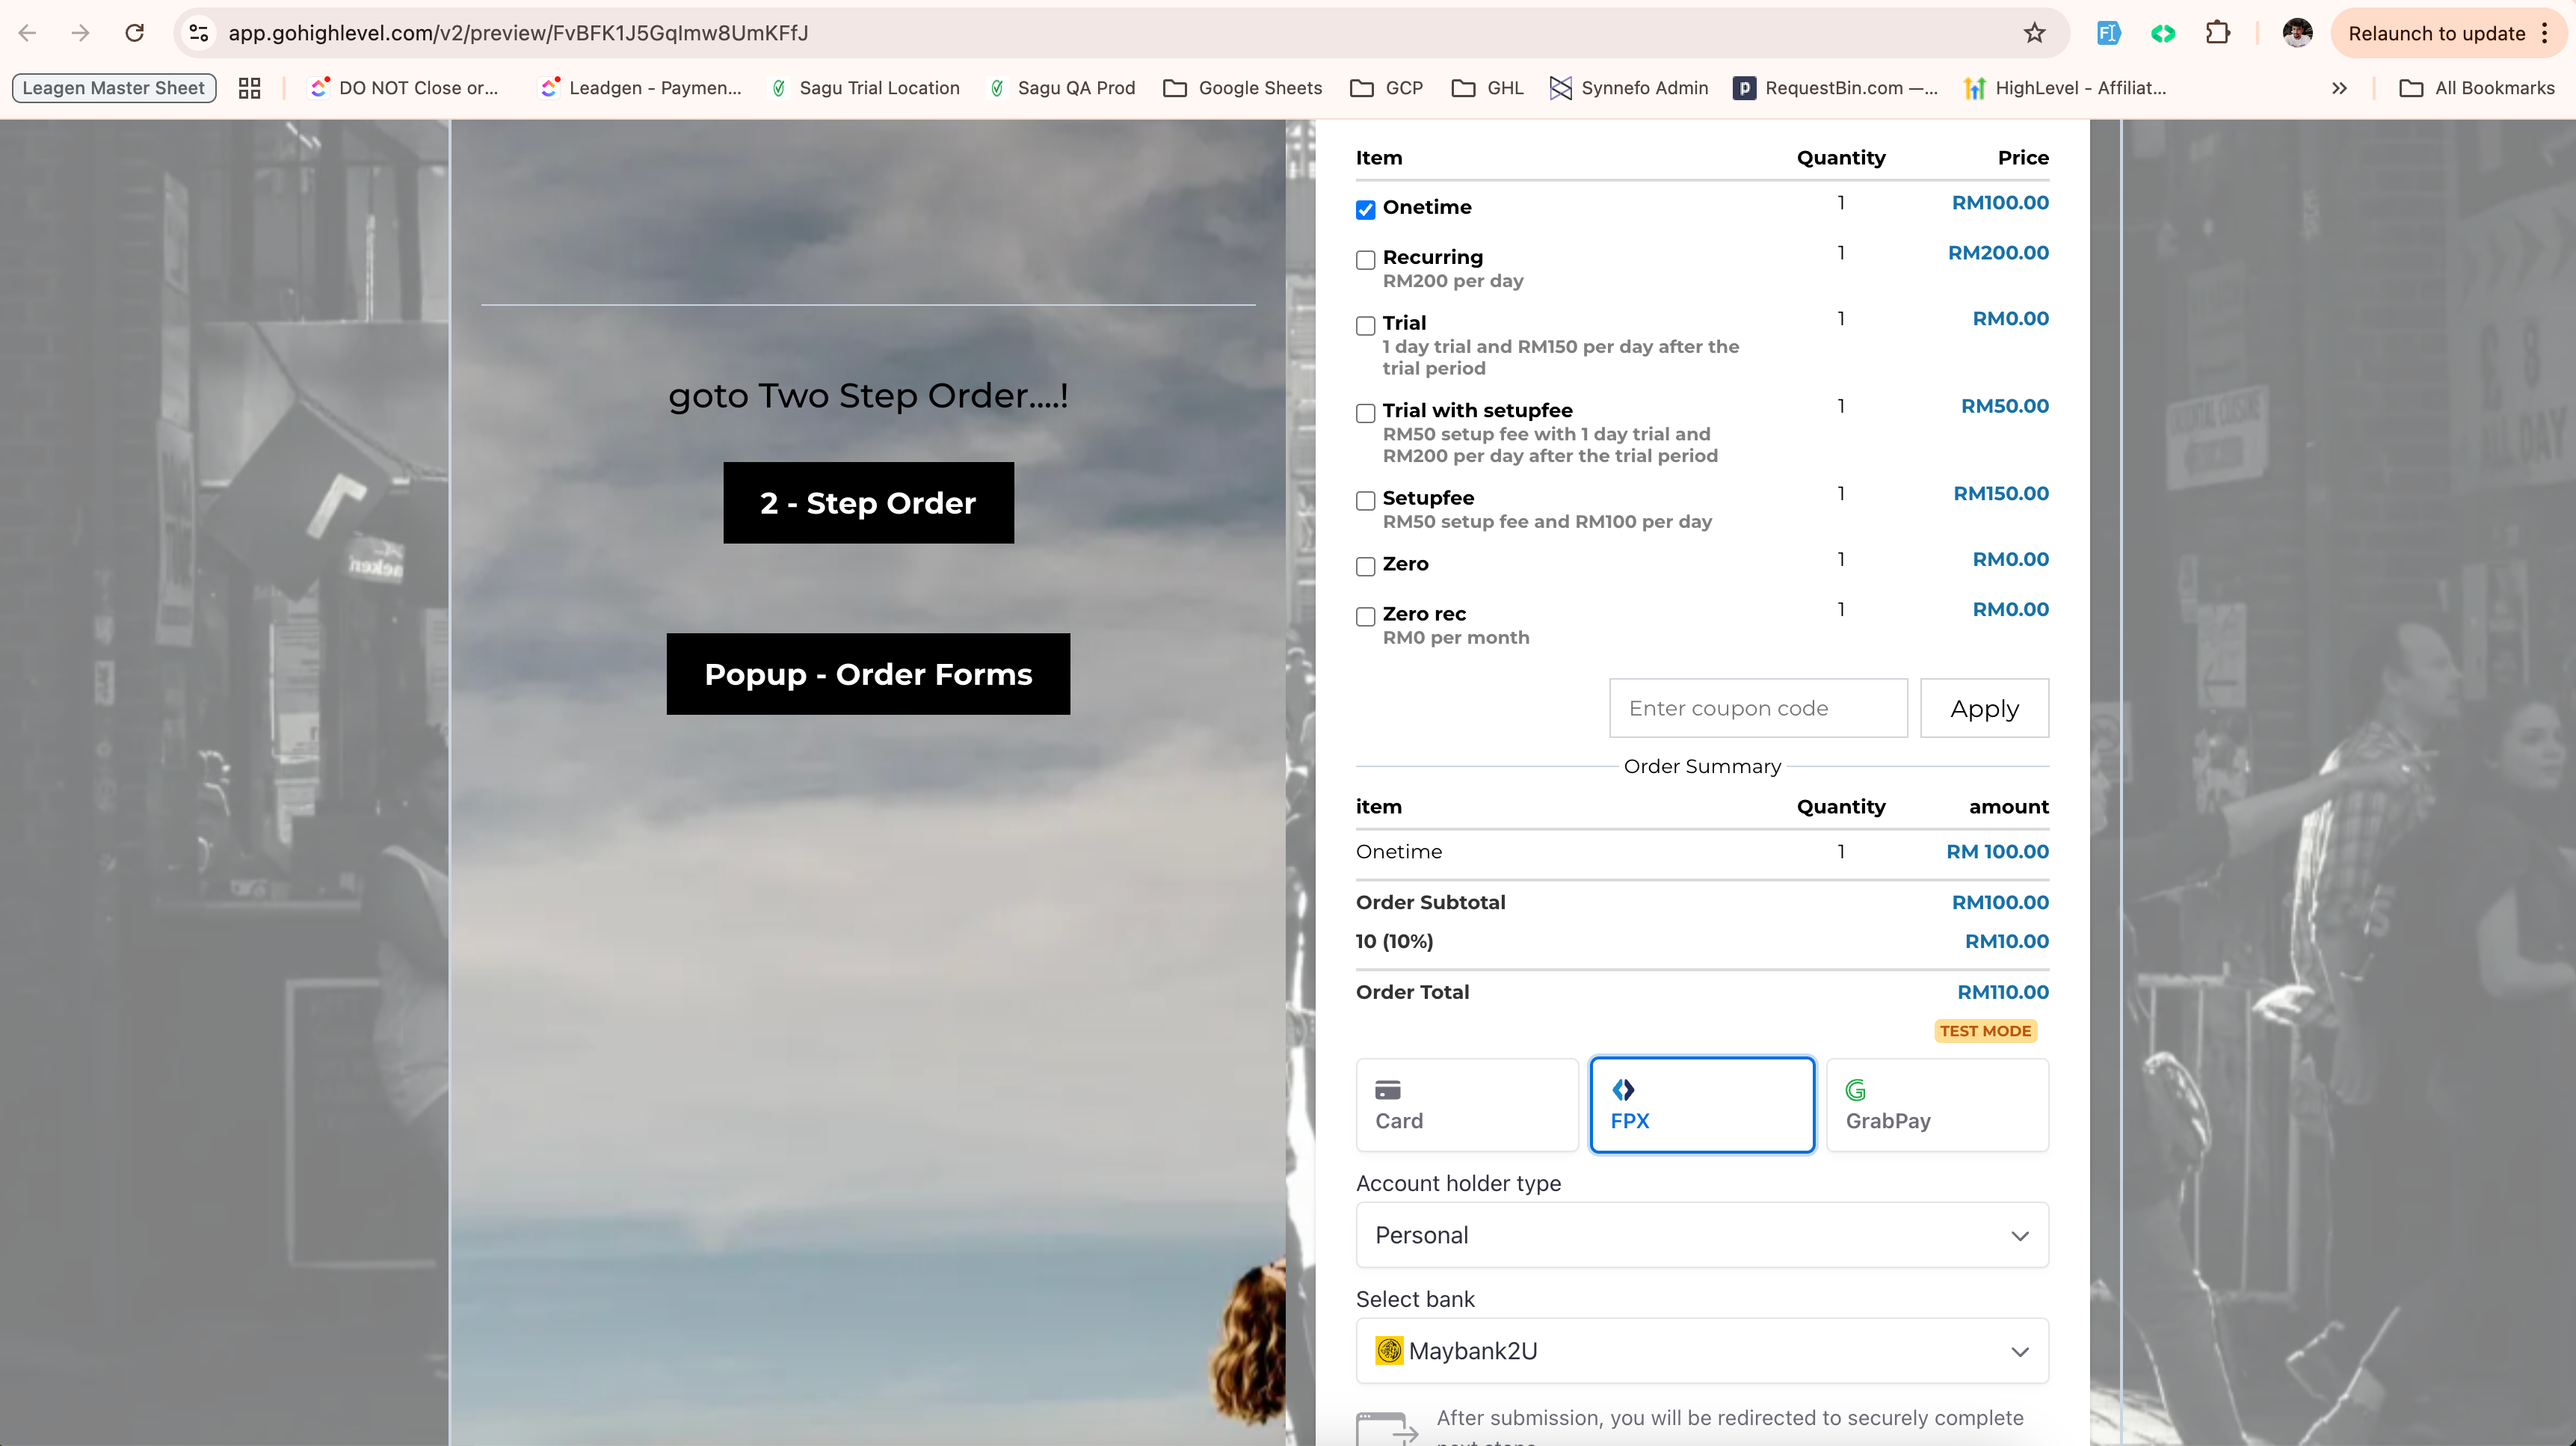Open the user profile avatar
Image resolution: width=2576 pixels, height=1446 pixels.
click(2297, 33)
